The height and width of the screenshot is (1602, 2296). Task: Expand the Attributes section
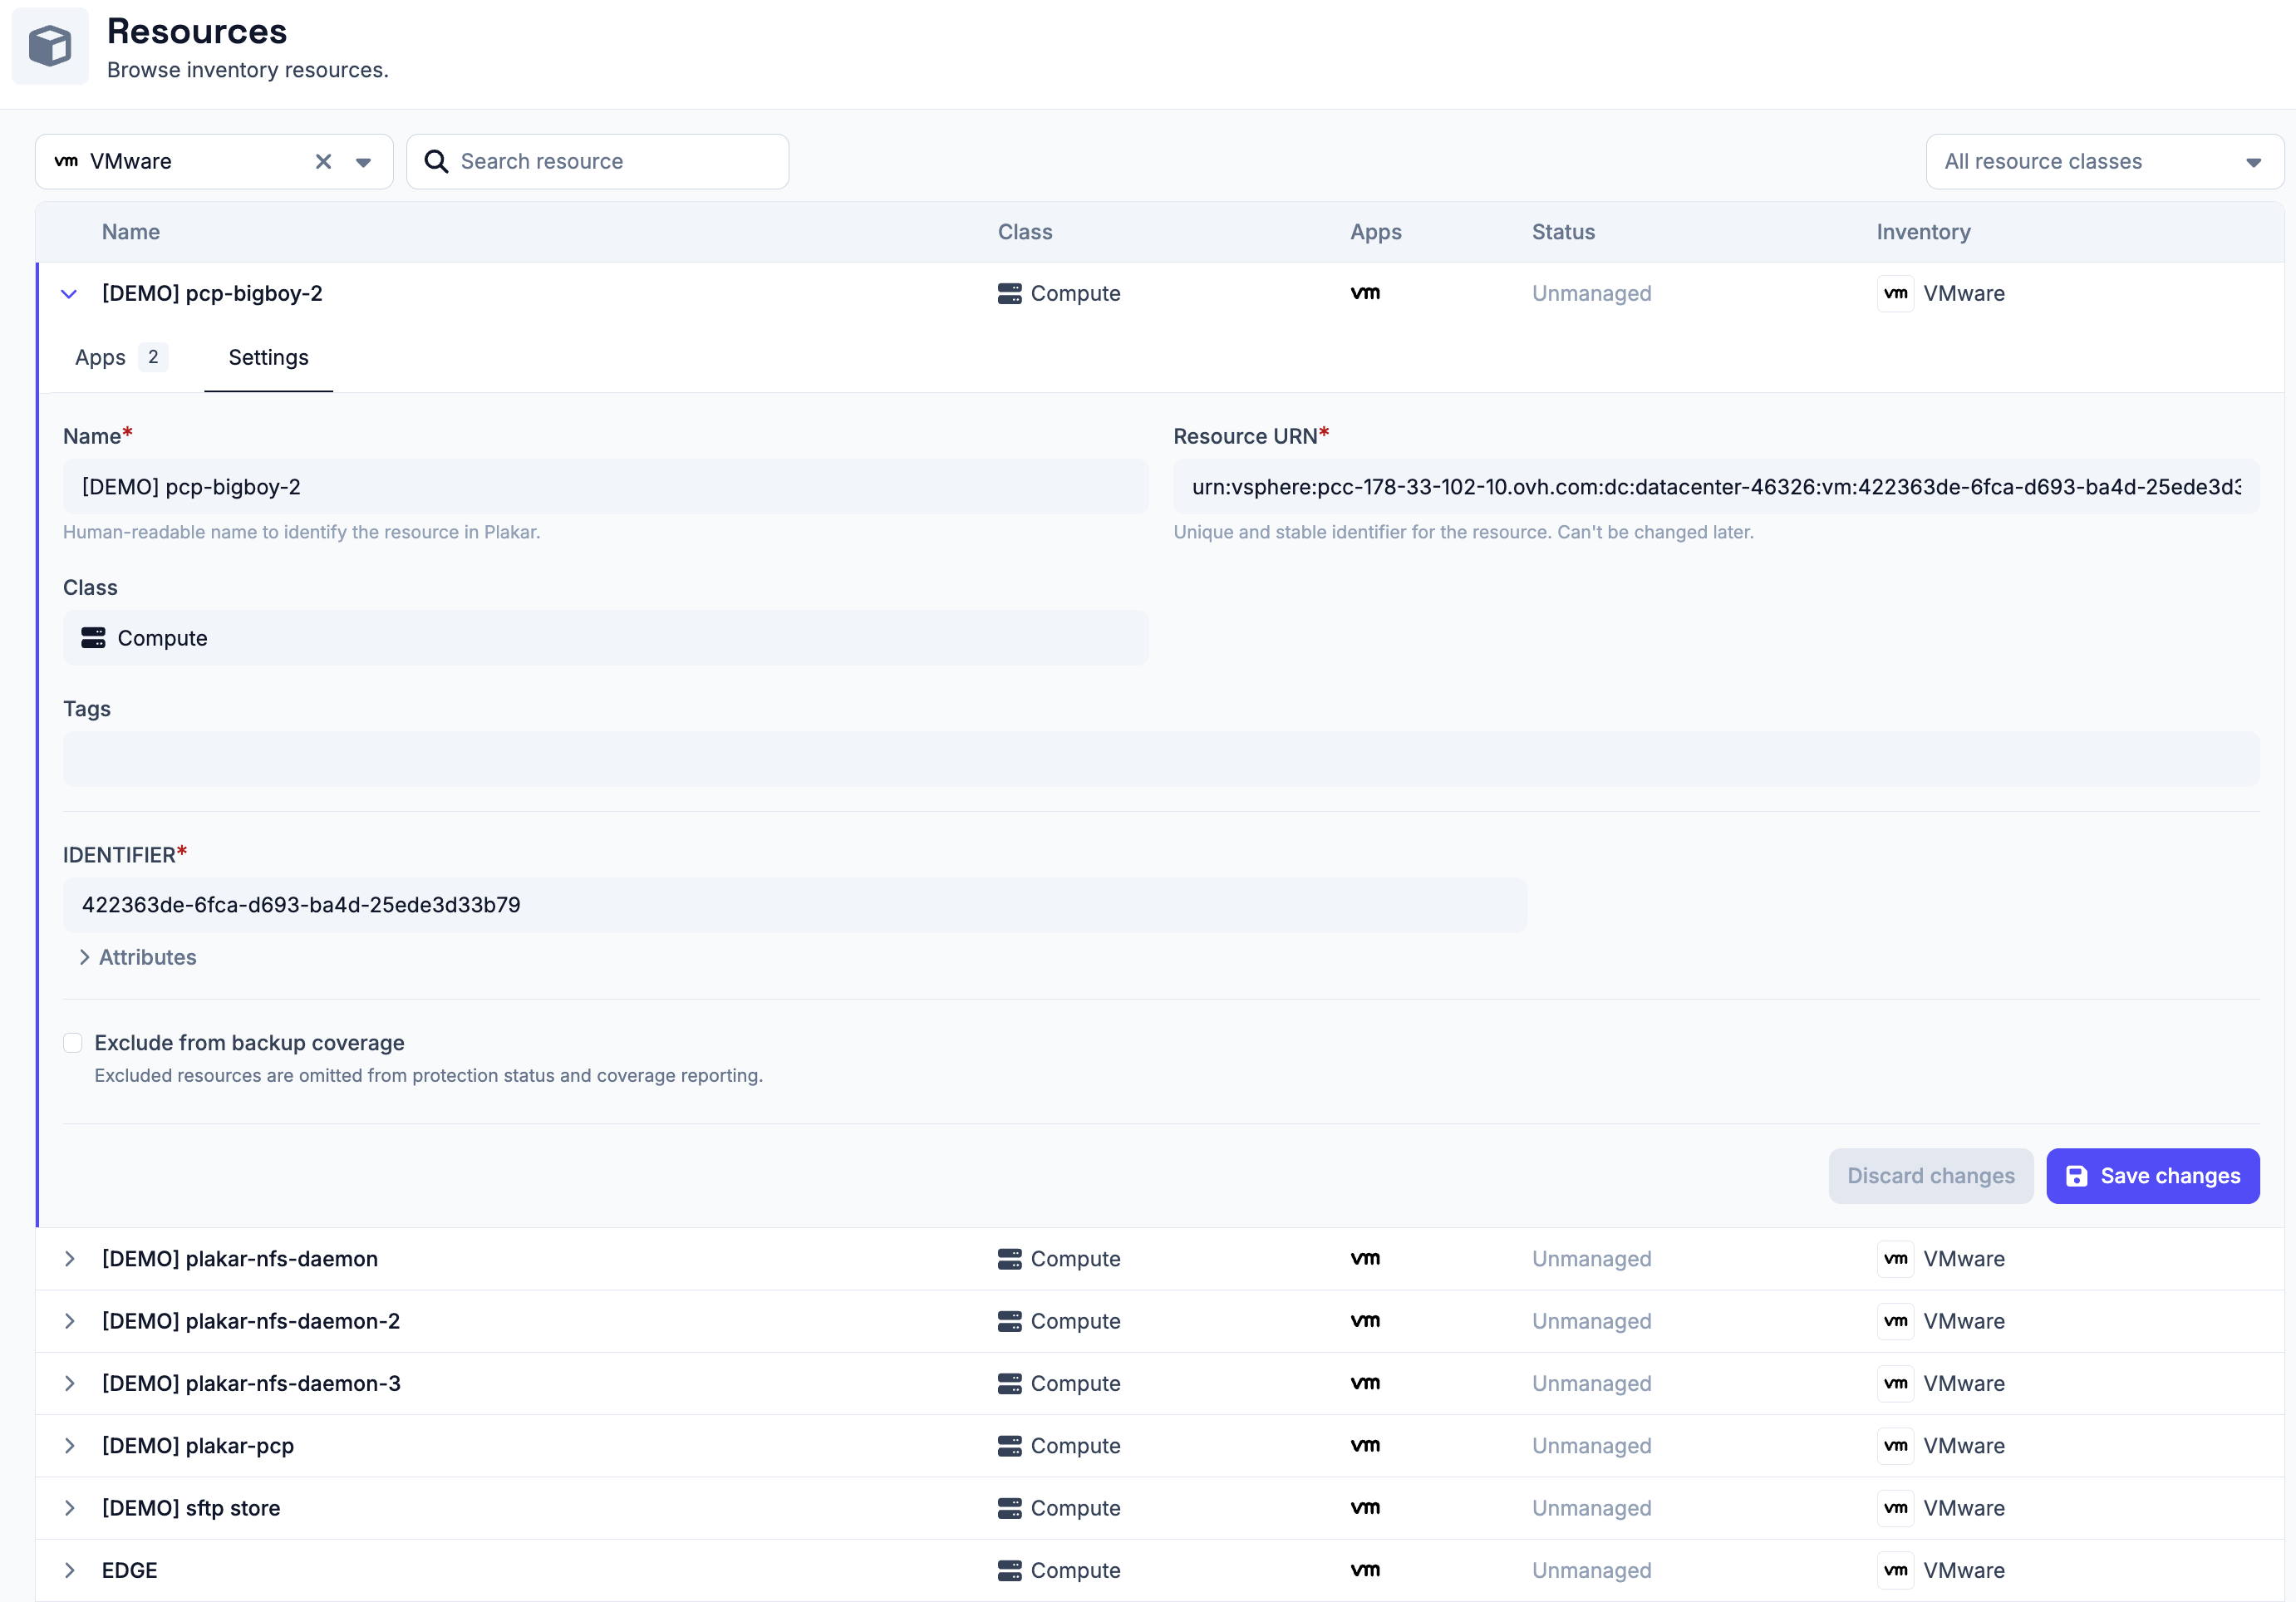[137, 958]
